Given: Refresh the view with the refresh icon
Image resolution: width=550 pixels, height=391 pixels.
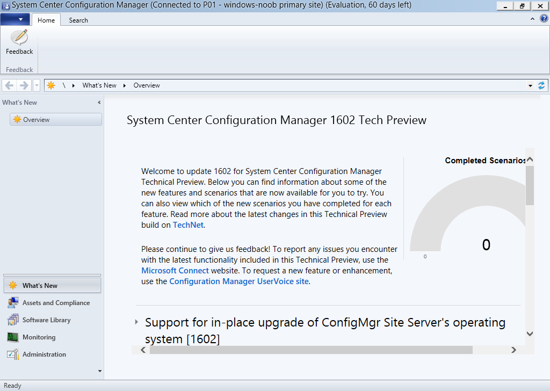Looking at the screenshot, I should [x=541, y=85].
